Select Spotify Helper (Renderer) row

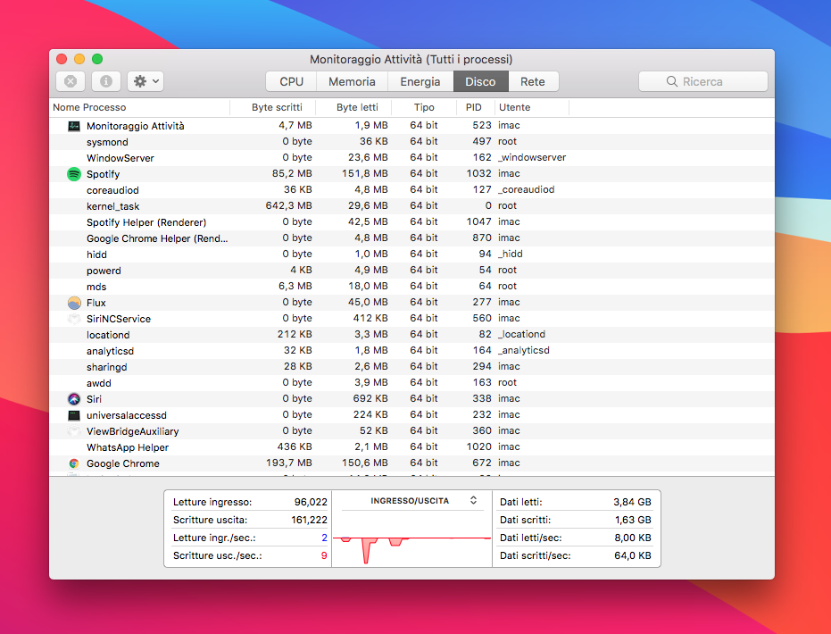411,222
